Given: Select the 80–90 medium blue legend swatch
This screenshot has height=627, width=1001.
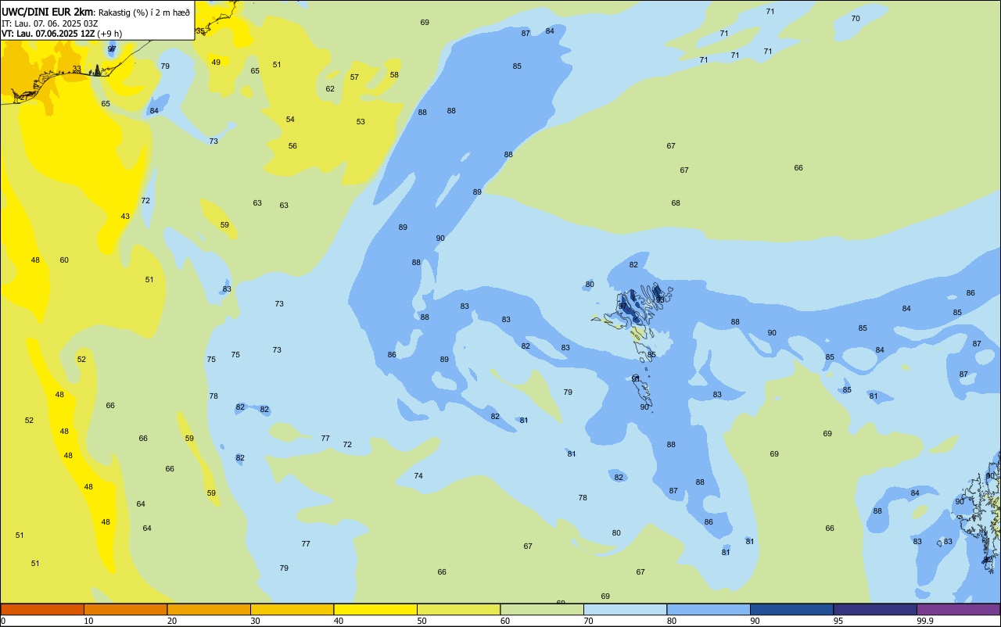Looking at the screenshot, I should pyautogui.click(x=709, y=609).
